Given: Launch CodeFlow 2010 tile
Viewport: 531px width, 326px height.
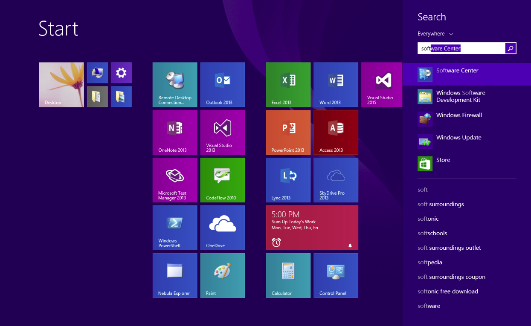Looking at the screenshot, I should (x=223, y=180).
